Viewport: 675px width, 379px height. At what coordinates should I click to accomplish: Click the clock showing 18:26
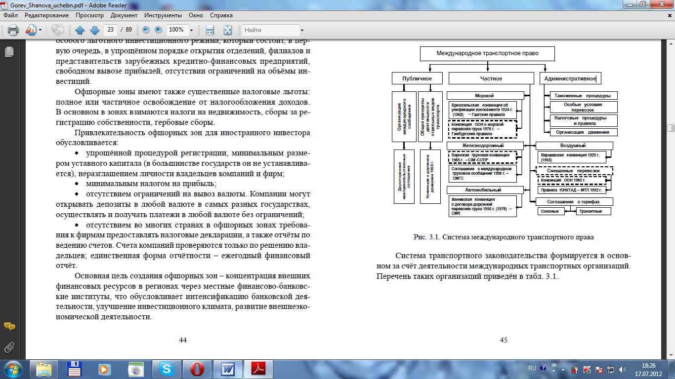(648, 366)
